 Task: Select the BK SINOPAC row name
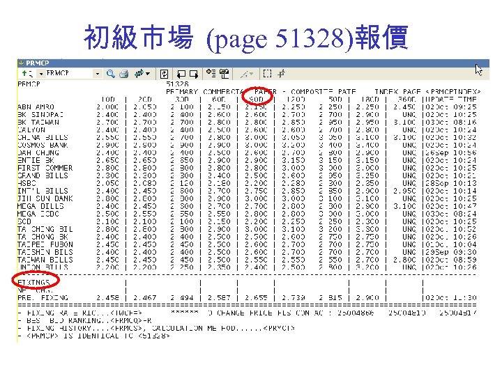(x=40, y=114)
